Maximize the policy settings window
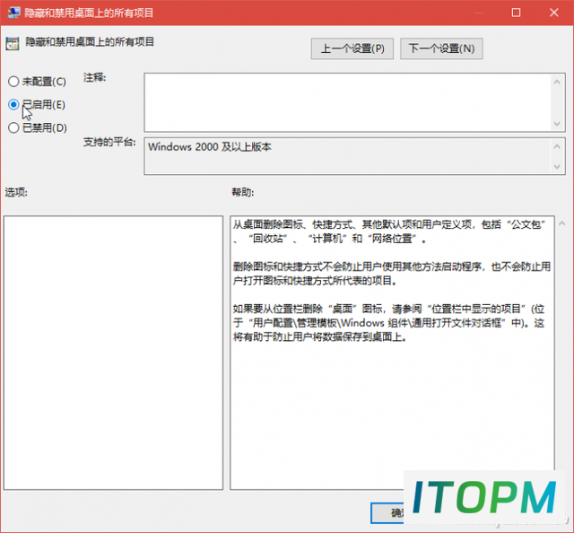574x533 pixels. click(516, 13)
